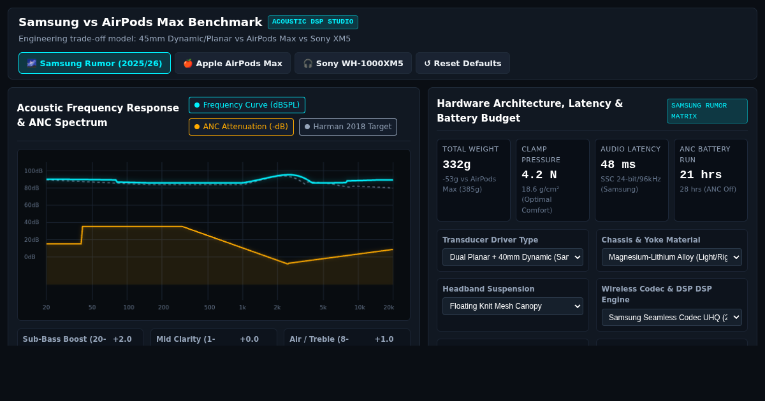765x401 pixels.
Task: Click the Mid Clarity +0.0 value
Action: pyautogui.click(x=249, y=339)
